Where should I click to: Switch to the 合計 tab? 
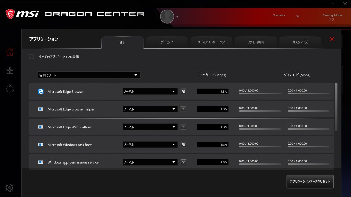[122, 42]
